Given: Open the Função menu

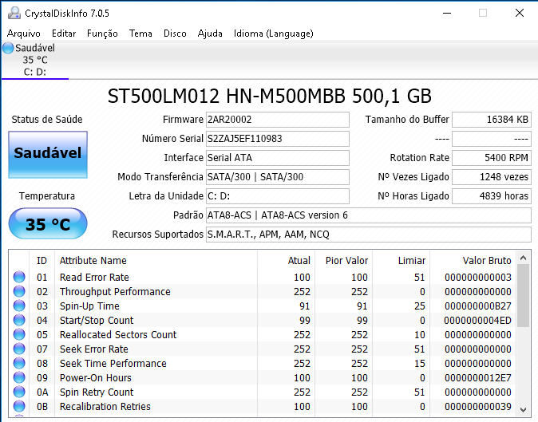Looking at the screenshot, I should [102, 34].
